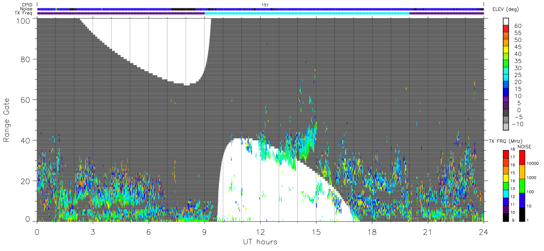This screenshot has height=251, width=544.
Task: Click the y-axis tick label '100'
Action: point(23,21)
